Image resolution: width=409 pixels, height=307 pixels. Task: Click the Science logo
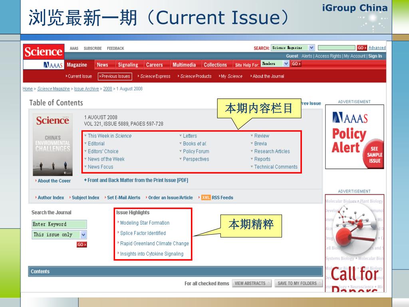[44, 52]
